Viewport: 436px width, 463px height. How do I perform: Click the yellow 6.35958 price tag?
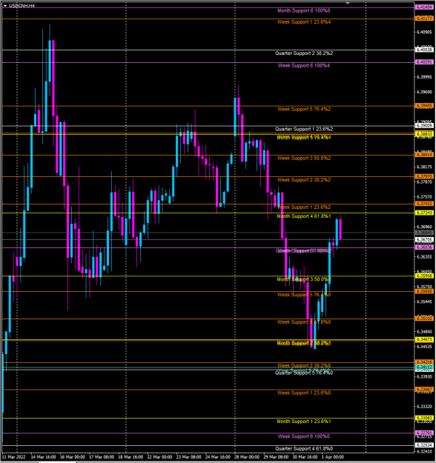click(x=424, y=276)
